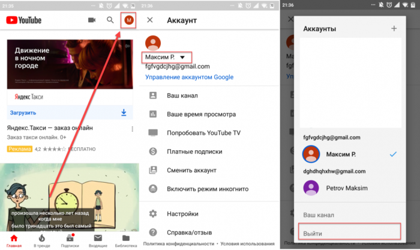Open three-dot menu for Яндекс.Такси ad
Viewport: 420px width, 250px height.
point(132,129)
